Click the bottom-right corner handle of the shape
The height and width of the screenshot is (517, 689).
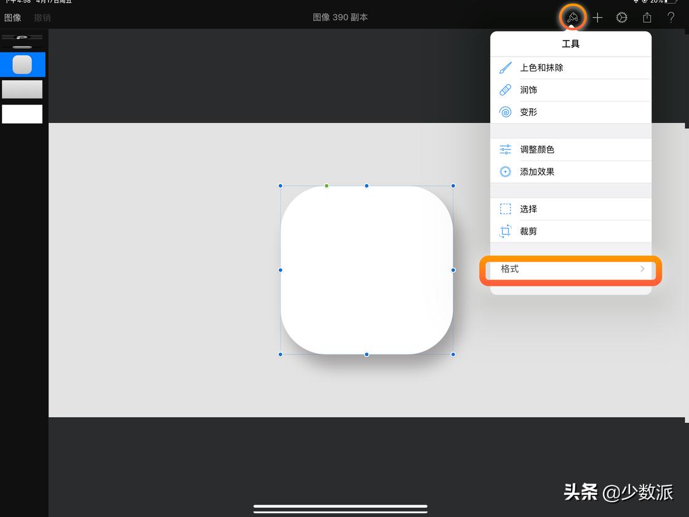pyautogui.click(x=453, y=355)
